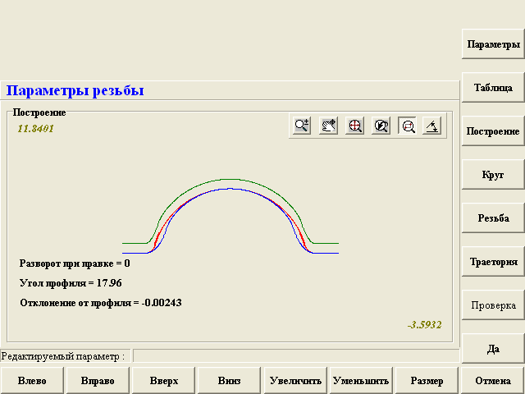The height and width of the screenshot is (394, 525).
Task: Click the previous zoom view icon
Action: (x=381, y=126)
